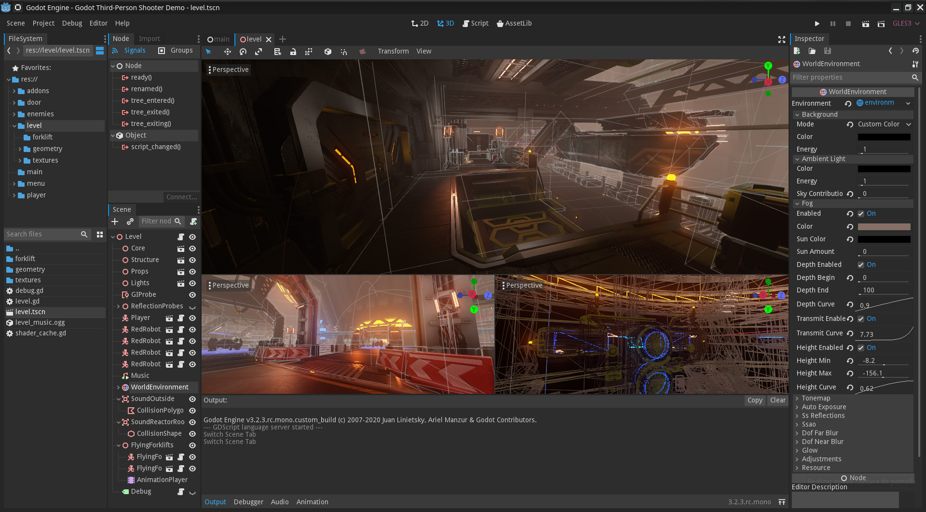Viewport: 926px width, 512px height.
Task: Open script attached to Level node
Action: (181, 236)
